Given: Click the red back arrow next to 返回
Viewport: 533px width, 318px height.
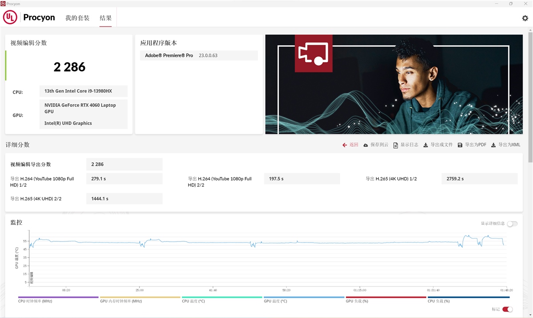Looking at the screenshot, I should 344,145.
